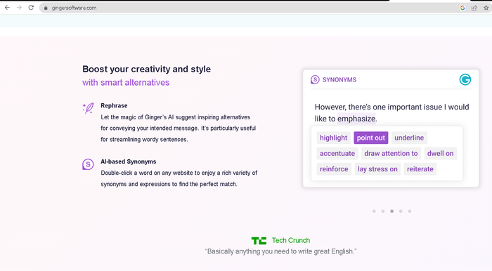Click the highlighted word 'emphasize'
Image resolution: width=492 pixels, height=271 pixels.
click(356, 119)
